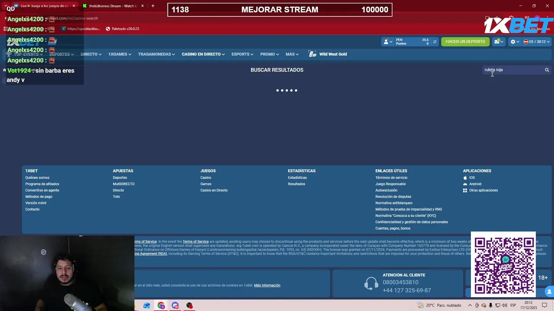Refresh balance with the circular arrows icon

435,42
